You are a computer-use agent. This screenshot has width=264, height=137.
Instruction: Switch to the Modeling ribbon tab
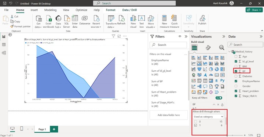point(50,10)
